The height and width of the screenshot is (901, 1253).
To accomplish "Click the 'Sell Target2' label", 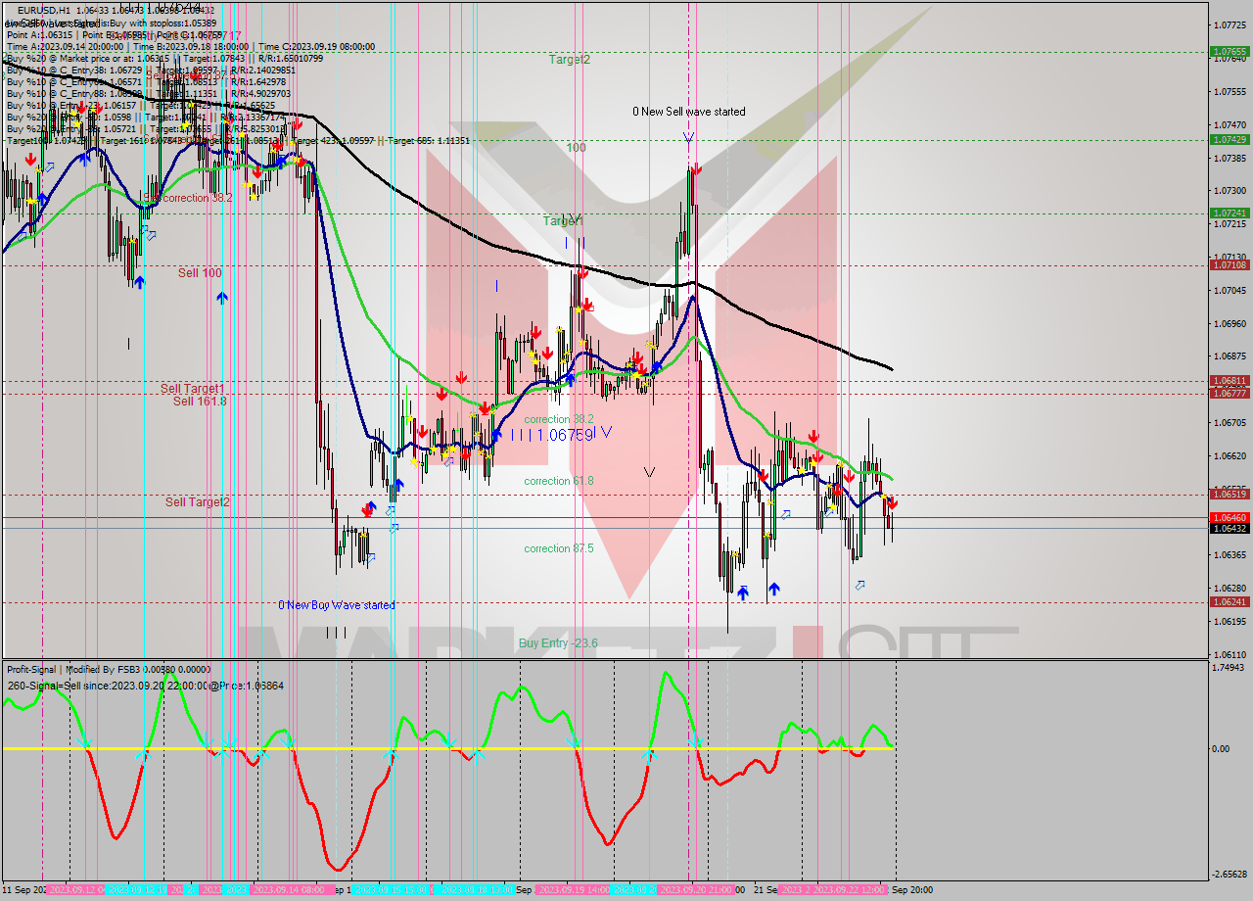I will pos(198,501).
